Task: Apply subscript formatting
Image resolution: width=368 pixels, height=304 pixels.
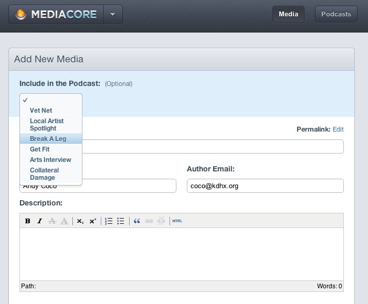Action: click(x=80, y=221)
